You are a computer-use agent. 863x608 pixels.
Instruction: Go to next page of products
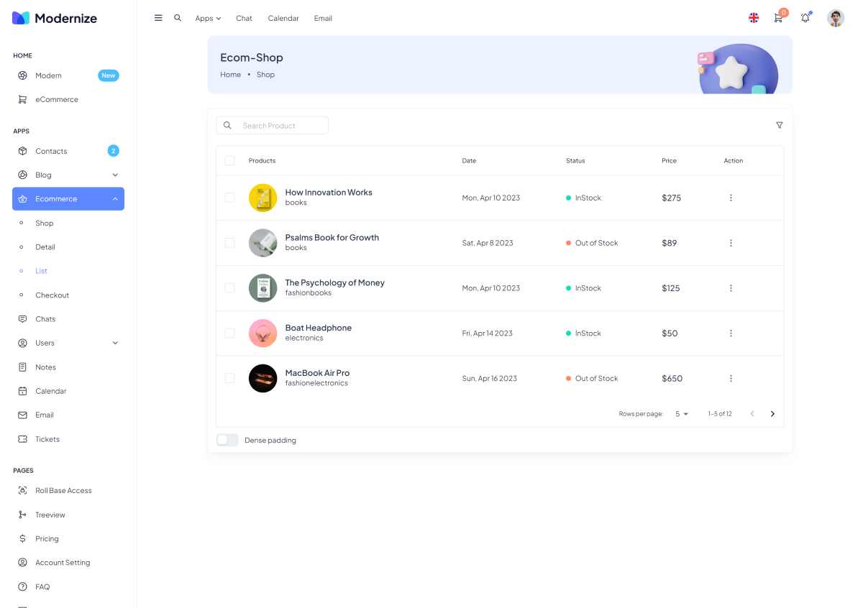(x=772, y=414)
